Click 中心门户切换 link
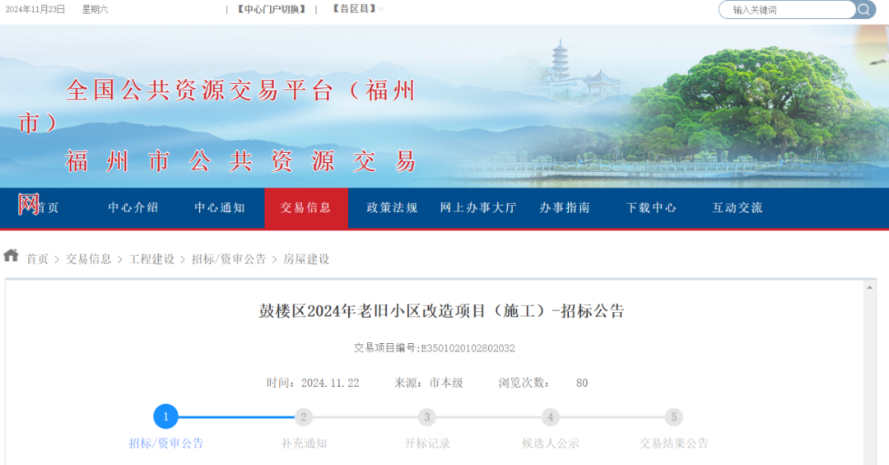Screen dimensions: 889x465 point(272,10)
